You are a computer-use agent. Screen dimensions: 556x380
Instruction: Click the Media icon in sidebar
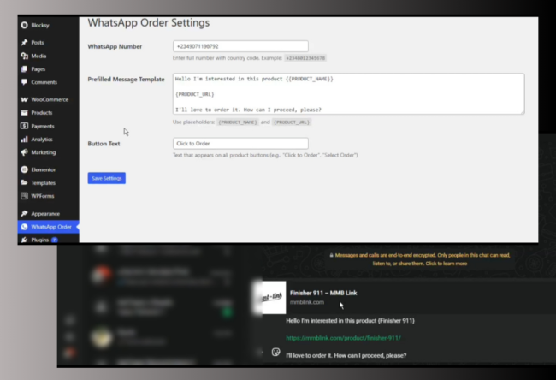24,56
